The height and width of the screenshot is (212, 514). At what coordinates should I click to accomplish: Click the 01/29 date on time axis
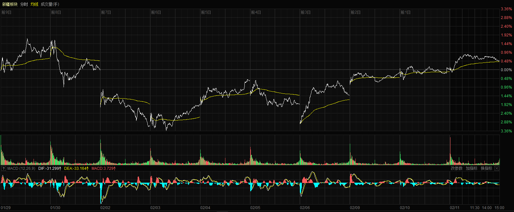click(x=6, y=208)
